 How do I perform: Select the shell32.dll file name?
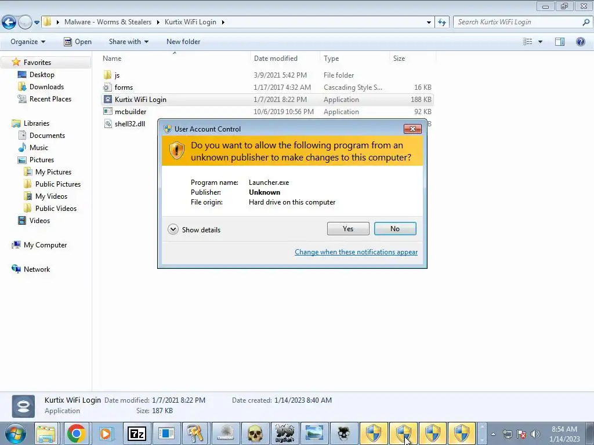point(130,124)
